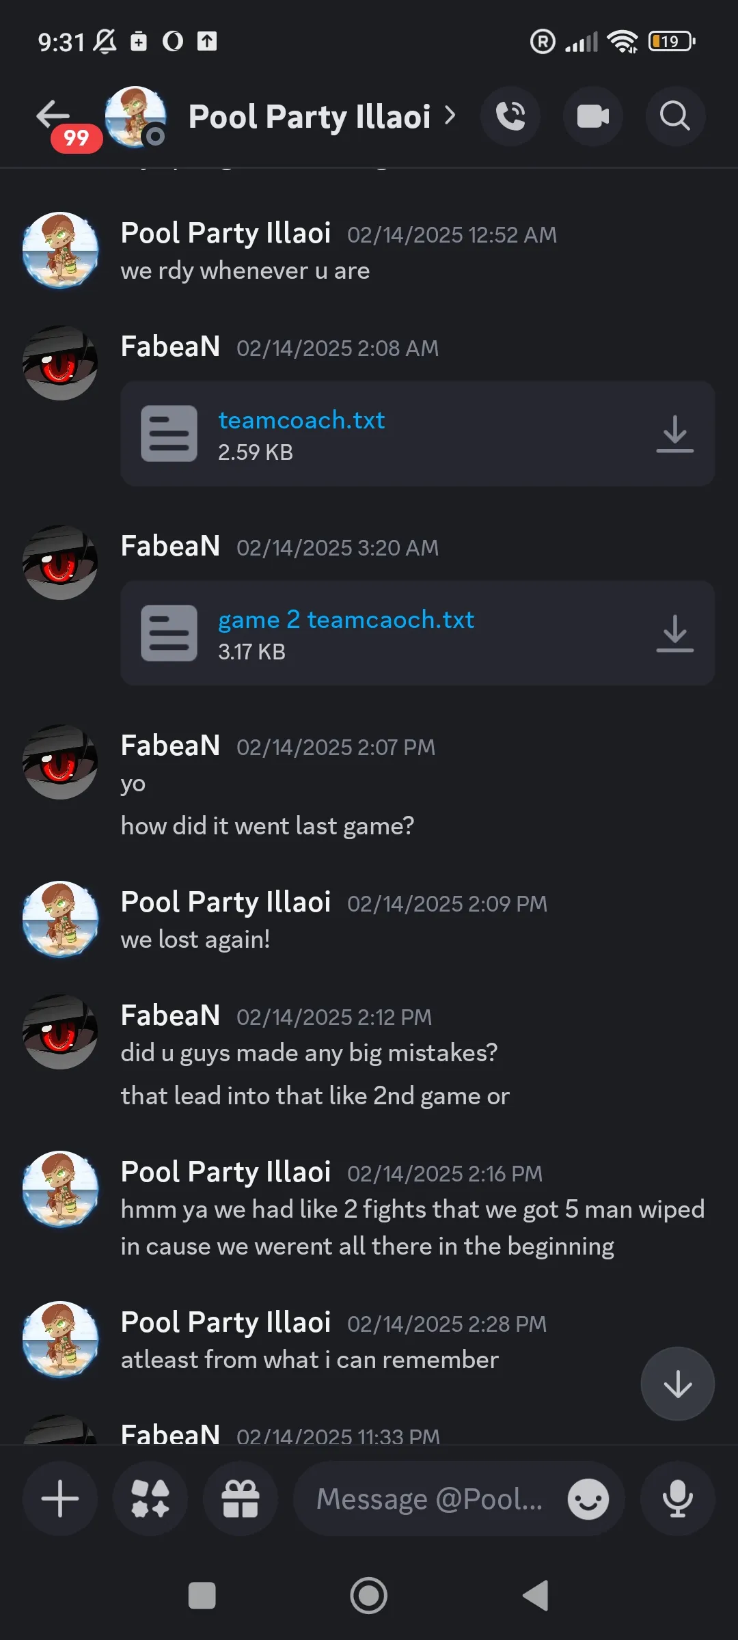Open the gift Nitro option

[x=241, y=1499]
